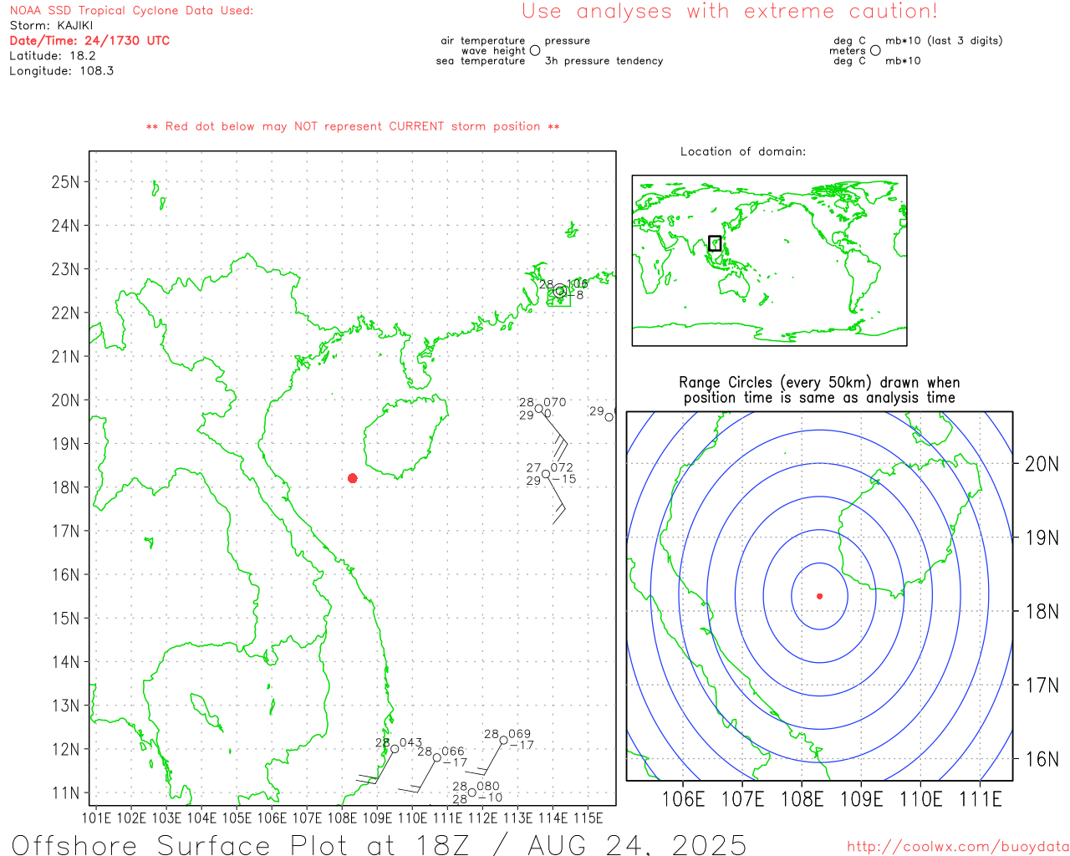This screenshot has width=1070, height=856.
Task: Click the 111E label on range circles map
Action: [981, 799]
